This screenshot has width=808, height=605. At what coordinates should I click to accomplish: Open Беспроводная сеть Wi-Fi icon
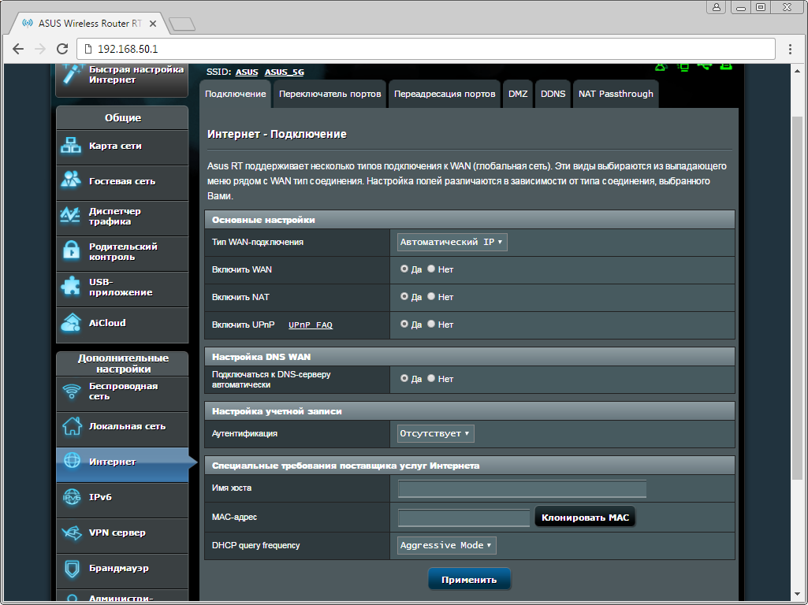pyautogui.click(x=72, y=392)
